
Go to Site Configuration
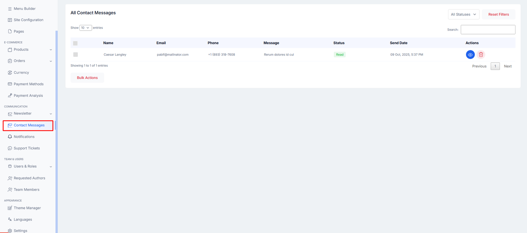28,20
